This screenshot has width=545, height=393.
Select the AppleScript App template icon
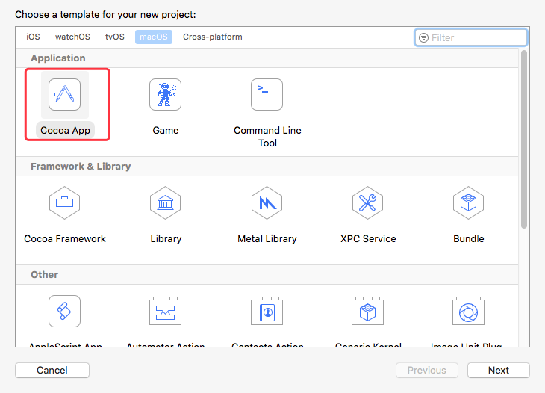[65, 311]
